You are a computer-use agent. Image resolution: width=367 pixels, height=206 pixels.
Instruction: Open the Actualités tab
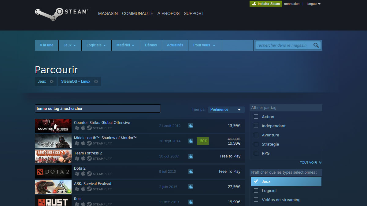coord(175,45)
